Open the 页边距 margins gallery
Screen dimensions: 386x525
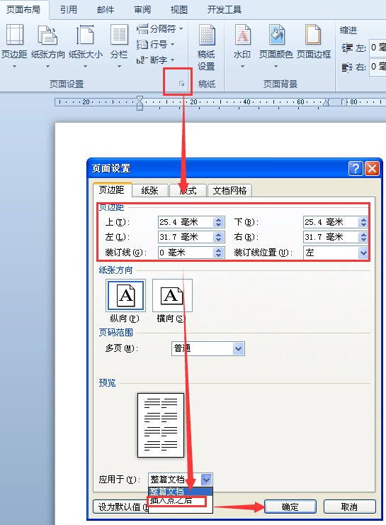click(x=14, y=35)
